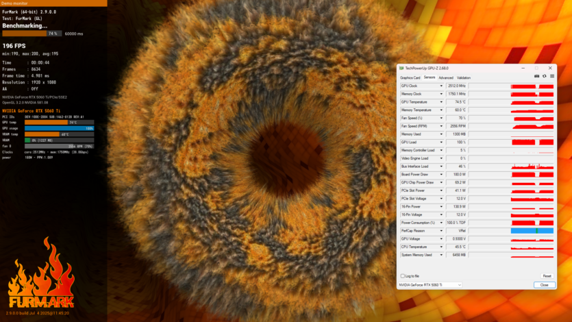
Task: Click the FurMark fan 0 speed bar
Action: pyautogui.click(x=59, y=146)
